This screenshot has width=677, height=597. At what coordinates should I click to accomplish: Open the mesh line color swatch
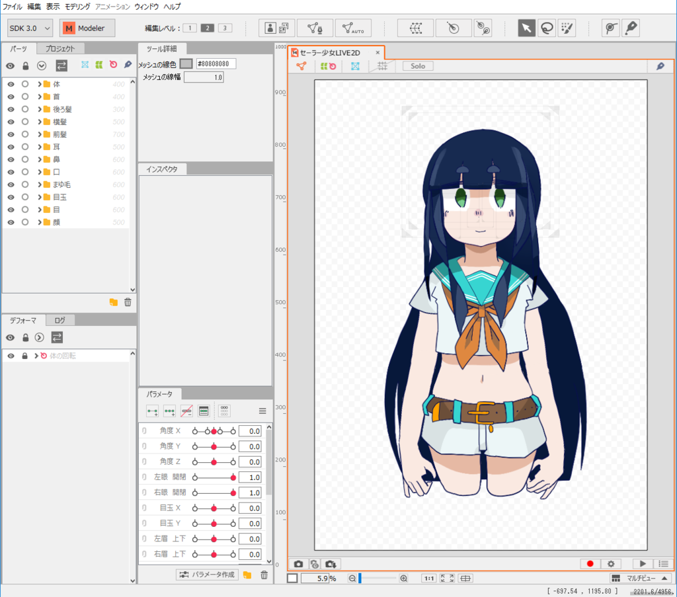coord(186,64)
